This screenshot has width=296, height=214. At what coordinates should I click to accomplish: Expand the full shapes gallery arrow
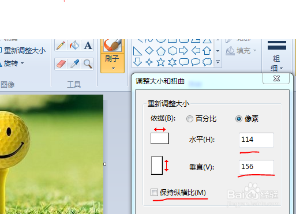tap(218, 62)
